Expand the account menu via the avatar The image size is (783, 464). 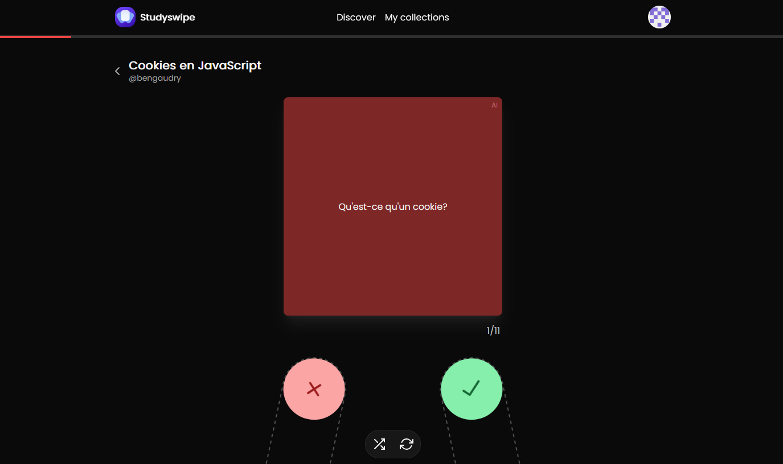(x=659, y=17)
